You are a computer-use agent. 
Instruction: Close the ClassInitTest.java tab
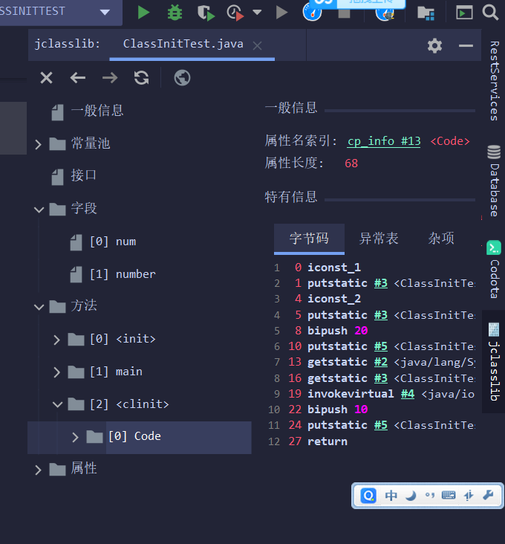(x=257, y=45)
